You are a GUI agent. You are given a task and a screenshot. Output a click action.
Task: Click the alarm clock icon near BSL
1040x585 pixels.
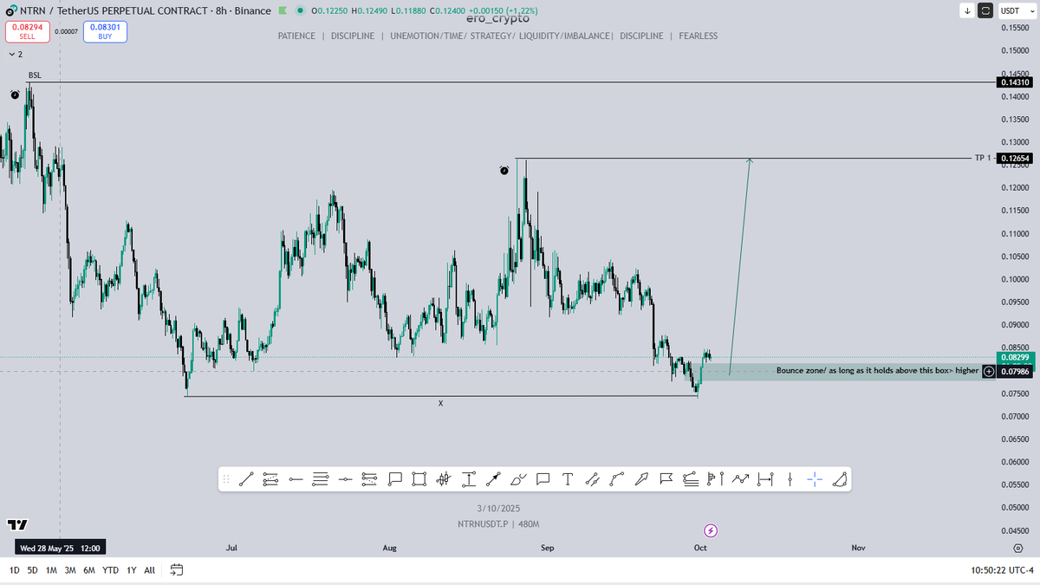pos(15,94)
